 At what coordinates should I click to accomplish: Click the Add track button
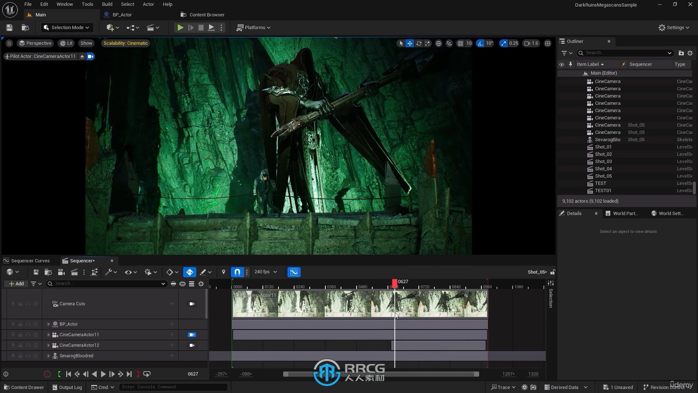[x=16, y=284]
